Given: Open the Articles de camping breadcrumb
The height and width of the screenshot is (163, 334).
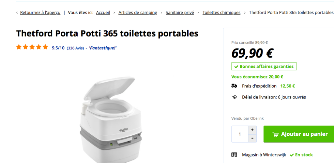Looking at the screenshot, I should (x=138, y=13).
